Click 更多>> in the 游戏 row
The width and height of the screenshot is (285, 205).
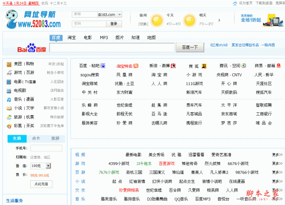(277, 164)
